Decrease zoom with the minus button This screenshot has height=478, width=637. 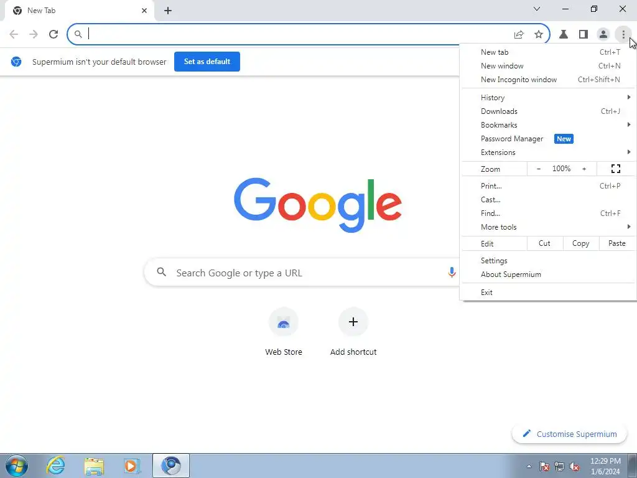tap(539, 169)
